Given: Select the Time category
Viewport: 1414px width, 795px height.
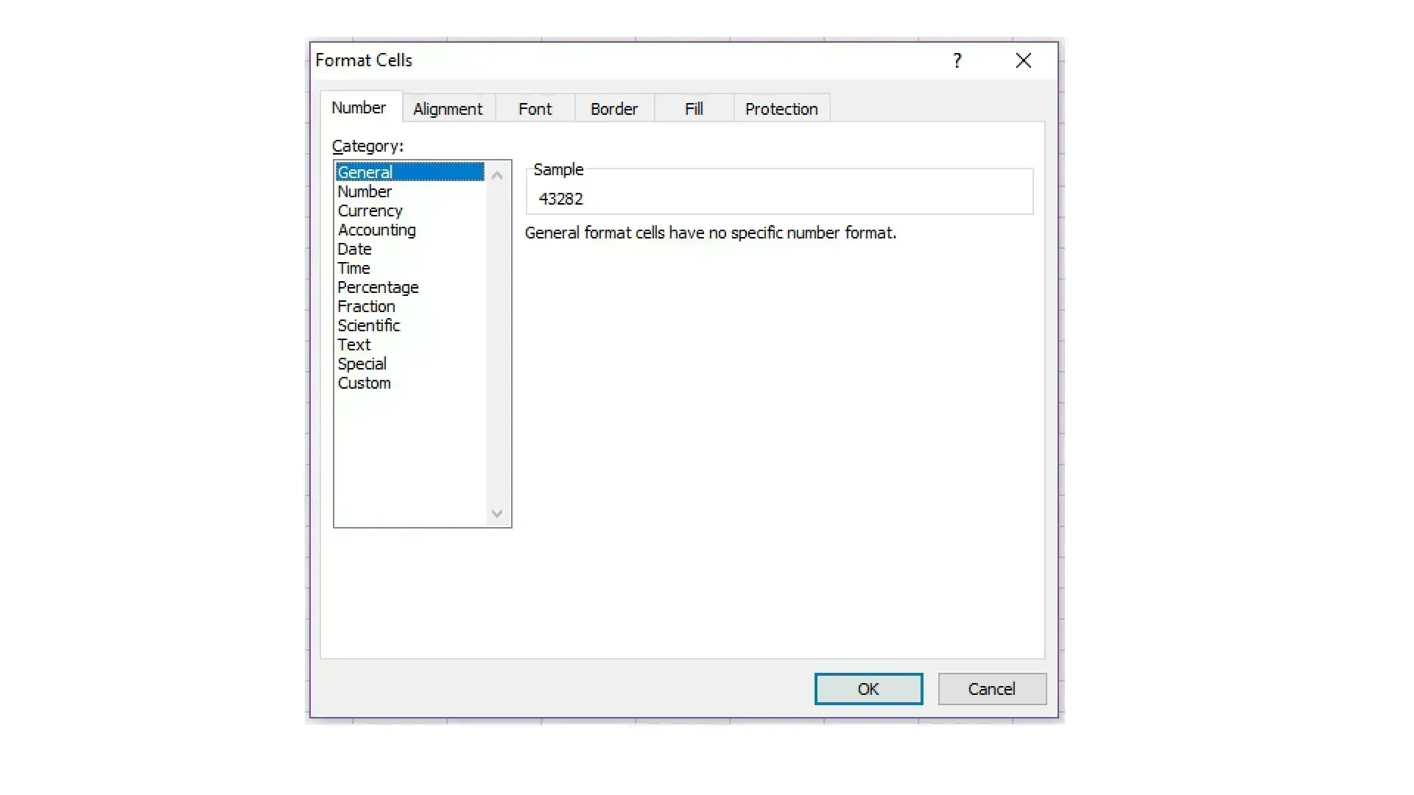Looking at the screenshot, I should click(353, 268).
